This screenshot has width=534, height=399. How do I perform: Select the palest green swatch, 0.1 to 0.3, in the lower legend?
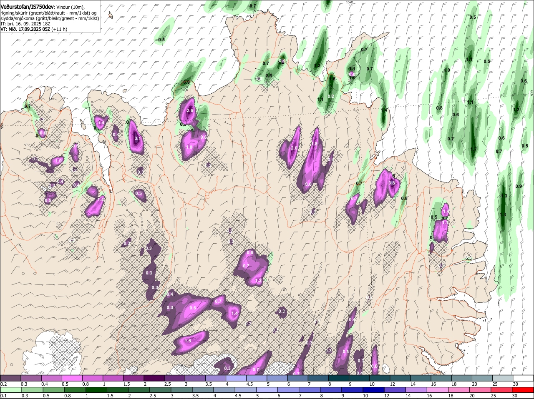pos(11,390)
